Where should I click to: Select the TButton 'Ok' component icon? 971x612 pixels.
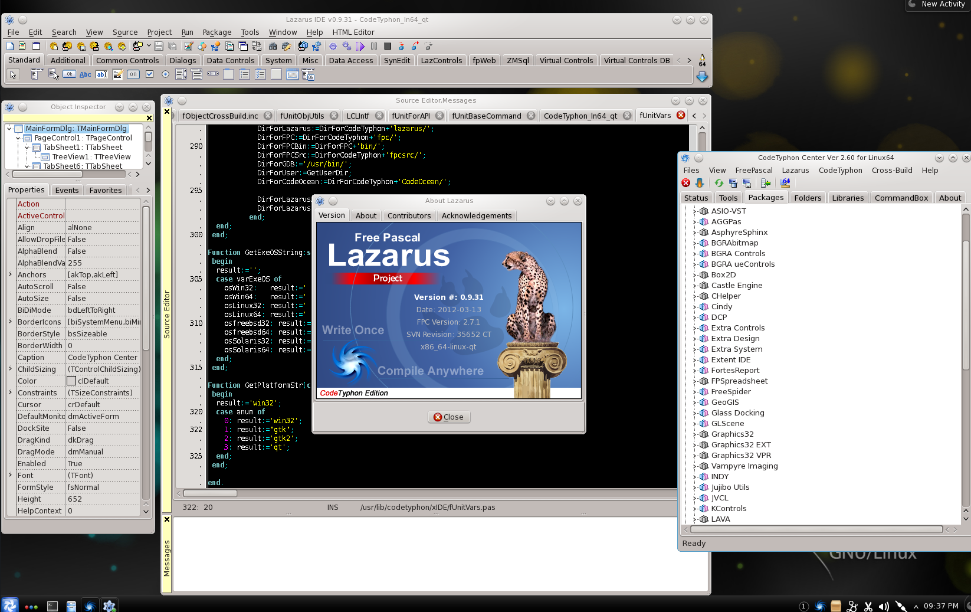(69, 74)
